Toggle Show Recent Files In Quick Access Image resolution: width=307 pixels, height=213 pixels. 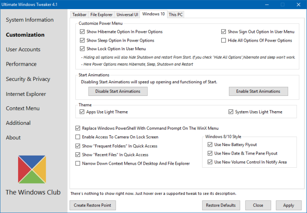tap(78, 155)
